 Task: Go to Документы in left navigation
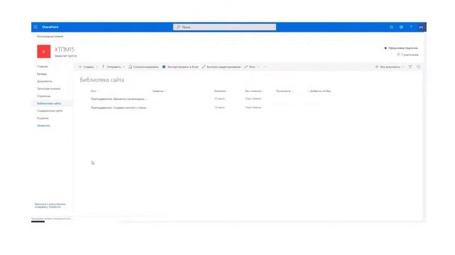click(45, 81)
